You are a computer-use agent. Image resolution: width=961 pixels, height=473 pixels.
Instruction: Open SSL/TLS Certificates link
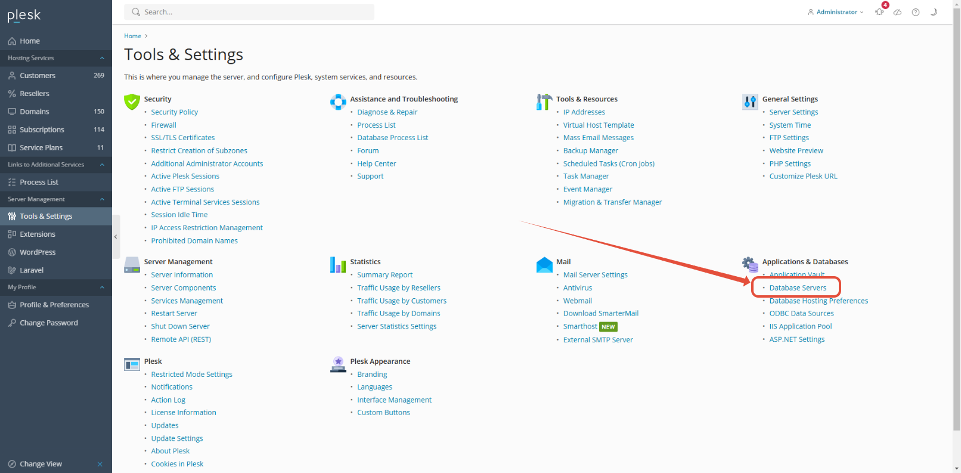click(182, 138)
